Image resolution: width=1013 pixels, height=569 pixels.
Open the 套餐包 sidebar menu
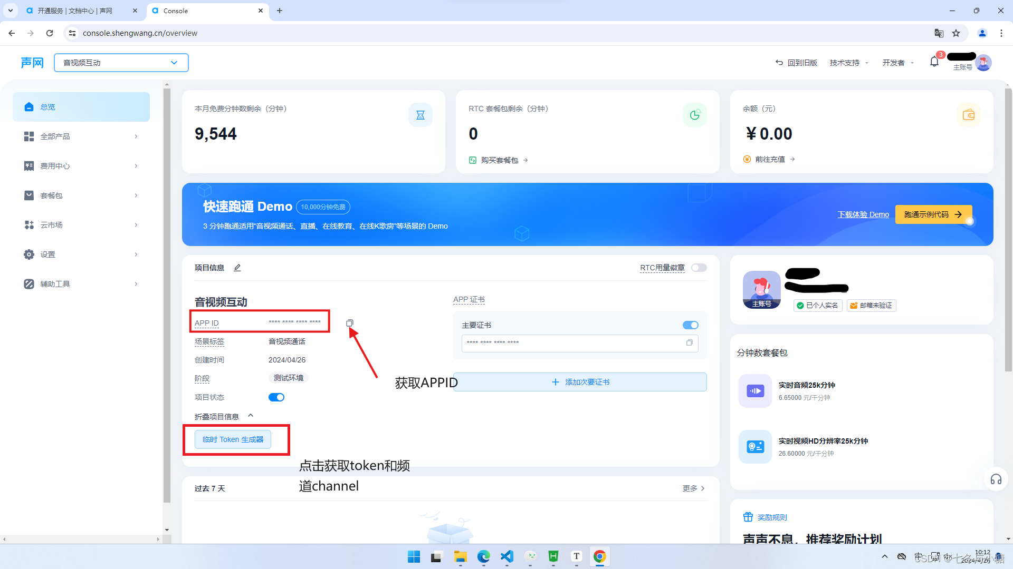[x=81, y=195]
